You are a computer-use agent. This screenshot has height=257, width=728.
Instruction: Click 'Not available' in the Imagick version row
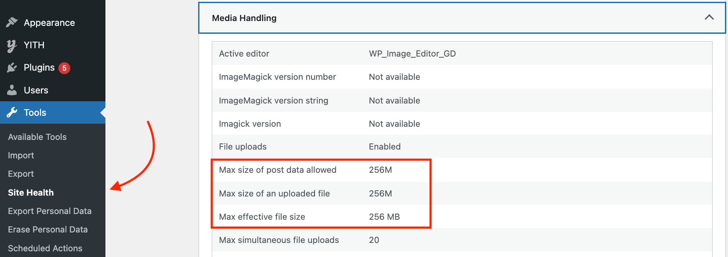395,124
